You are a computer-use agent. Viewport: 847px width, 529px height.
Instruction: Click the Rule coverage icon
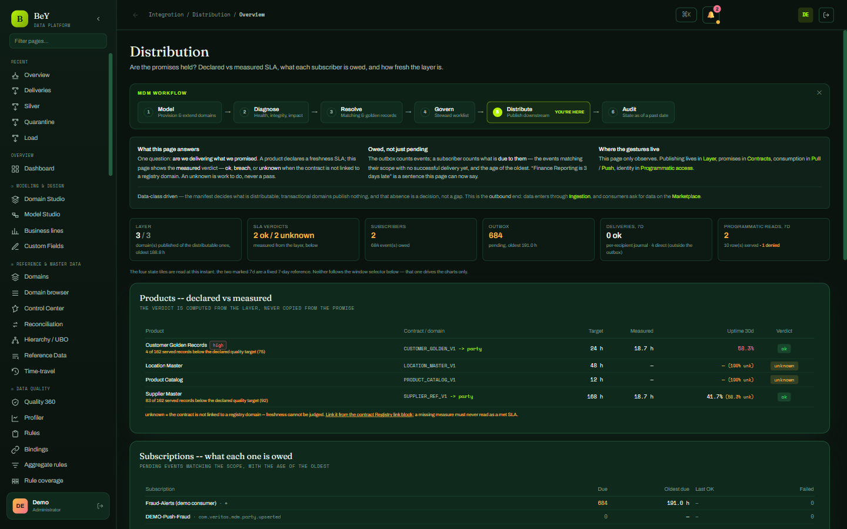tap(15, 481)
